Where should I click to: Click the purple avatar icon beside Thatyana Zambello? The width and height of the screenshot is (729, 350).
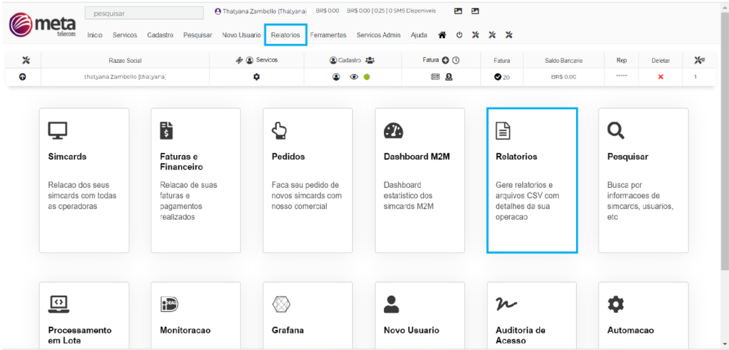pos(218,11)
